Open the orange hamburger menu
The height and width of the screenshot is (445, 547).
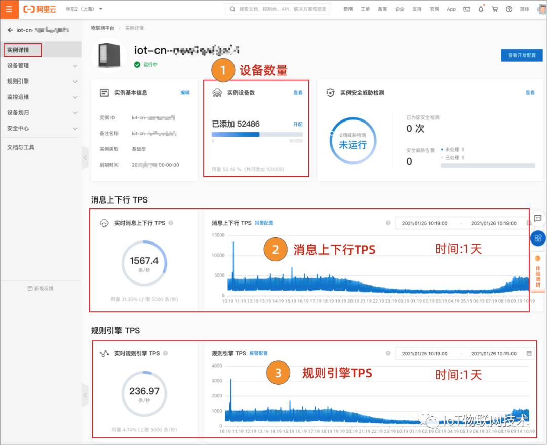click(9, 10)
